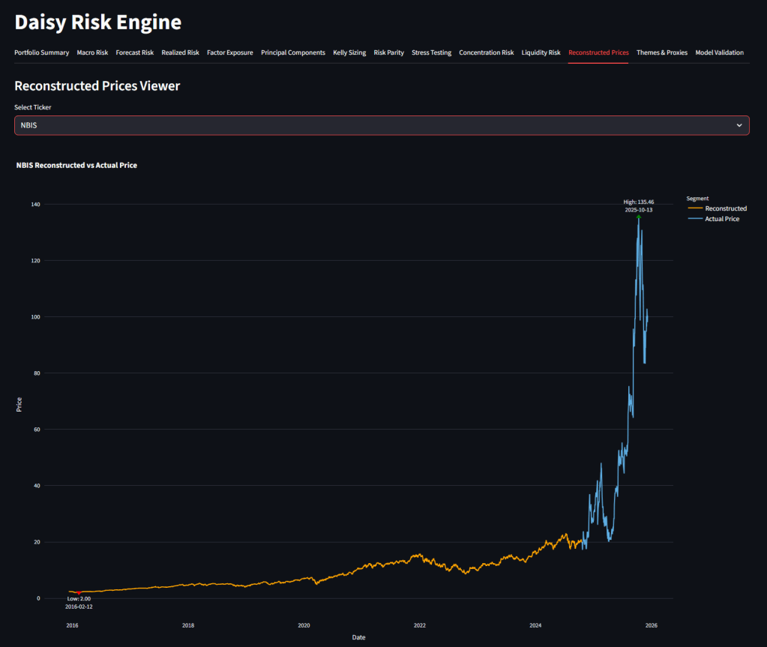Select the Risk Parity tab
This screenshot has width=767, height=647.
pyautogui.click(x=388, y=52)
